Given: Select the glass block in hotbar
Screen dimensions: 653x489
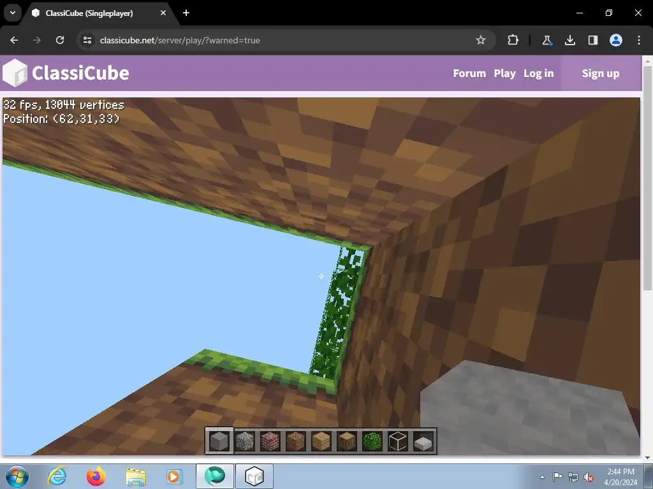Looking at the screenshot, I should click(x=398, y=441).
